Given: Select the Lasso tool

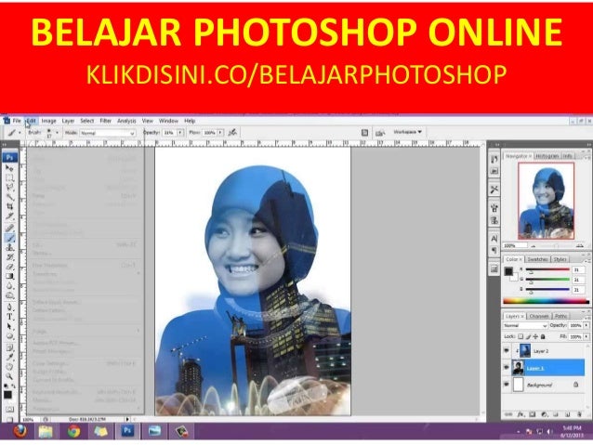Looking at the screenshot, I should tap(10, 187).
